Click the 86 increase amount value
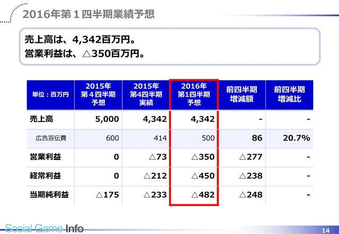The image size is (339, 234). (x=257, y=138)
